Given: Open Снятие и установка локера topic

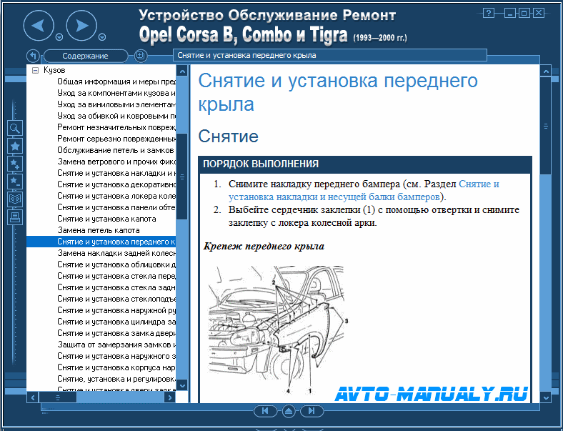Looking at the screenshot, I should click(116, 196).
